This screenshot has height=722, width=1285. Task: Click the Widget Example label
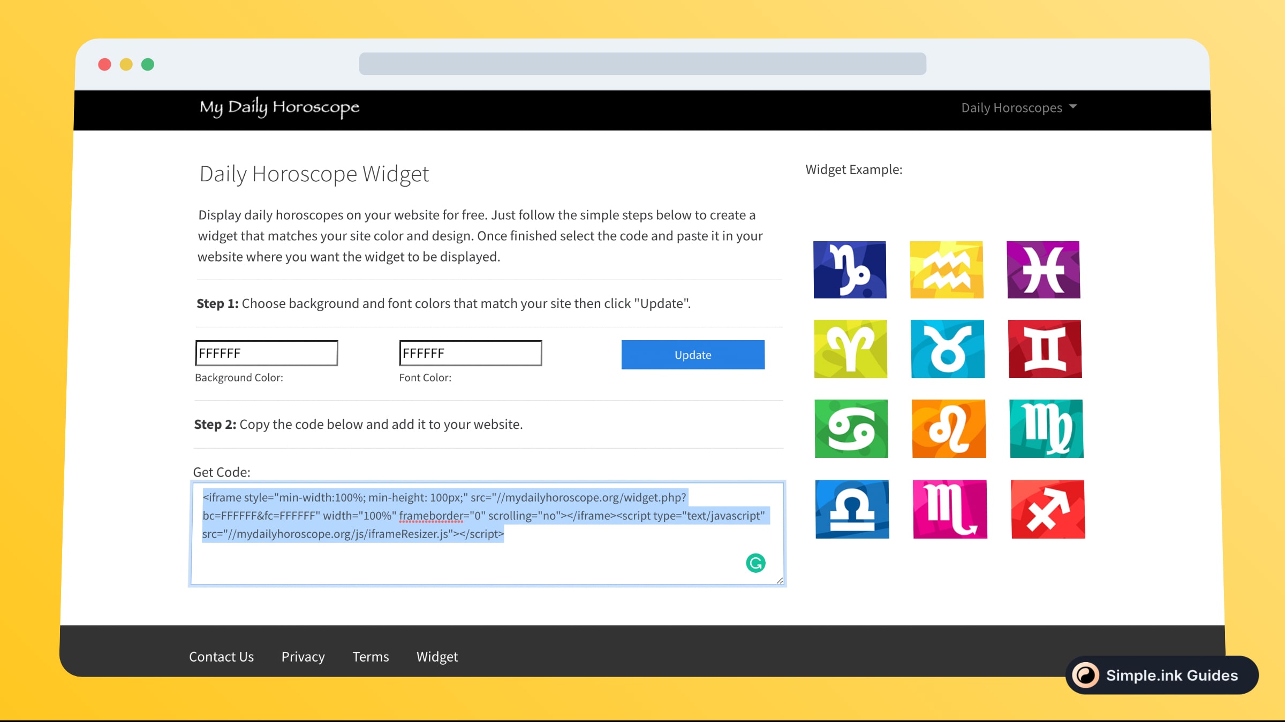click(x=854, y=170)
